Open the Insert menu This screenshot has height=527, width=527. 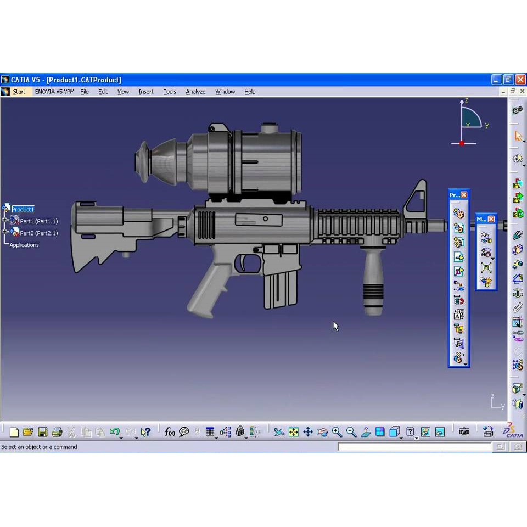145,92
